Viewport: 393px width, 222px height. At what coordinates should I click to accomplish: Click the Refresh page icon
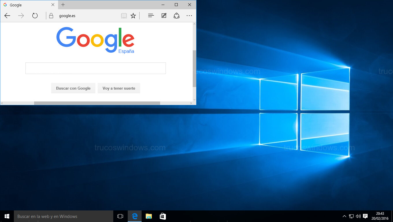(35, 16)
